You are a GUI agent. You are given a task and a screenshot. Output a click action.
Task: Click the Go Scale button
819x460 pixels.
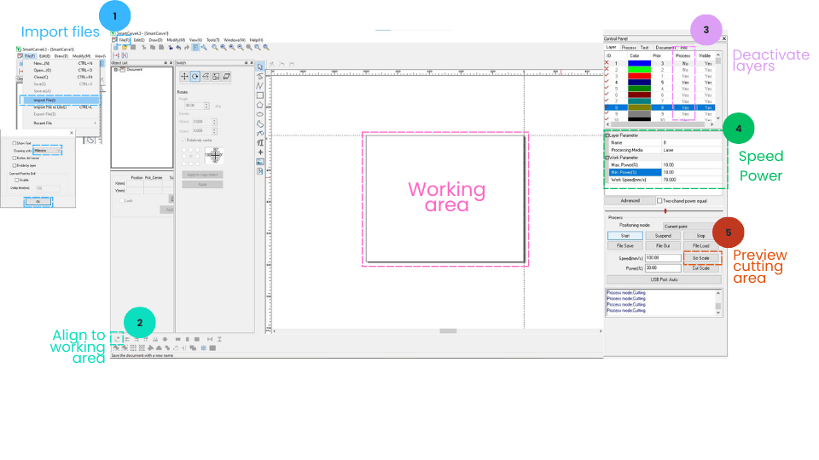point(701,256)
